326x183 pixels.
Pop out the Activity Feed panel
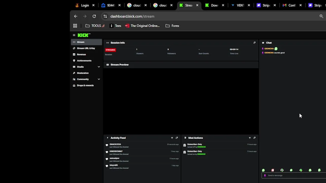[176, 138]
